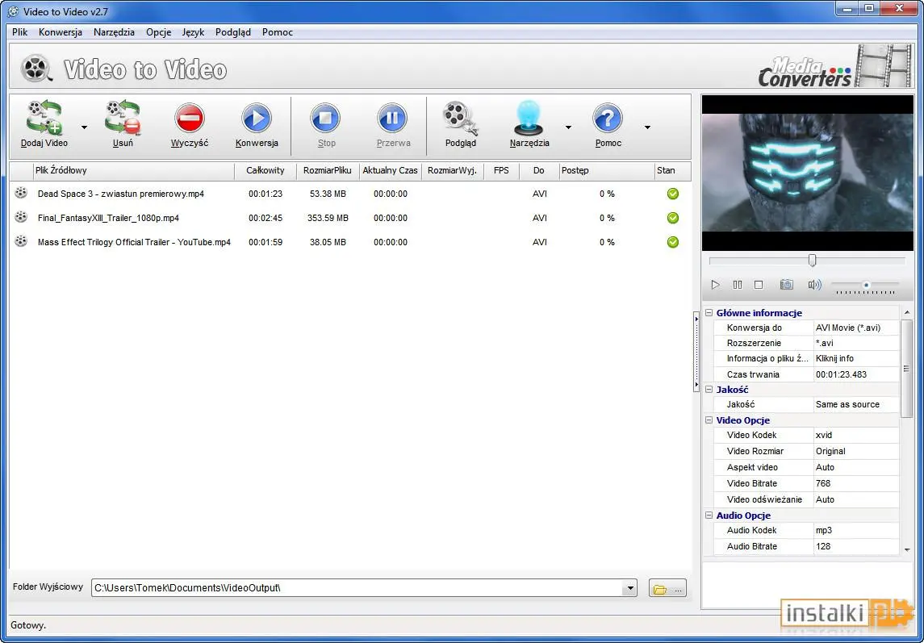Open the Pomoc menu in the menu bar
Image resolution: width=924 pixels, height=643 pixels.
(x=277, y=32)
